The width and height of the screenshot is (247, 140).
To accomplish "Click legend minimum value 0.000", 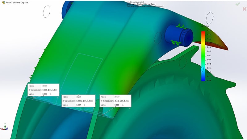I will (x=209, y=80).
